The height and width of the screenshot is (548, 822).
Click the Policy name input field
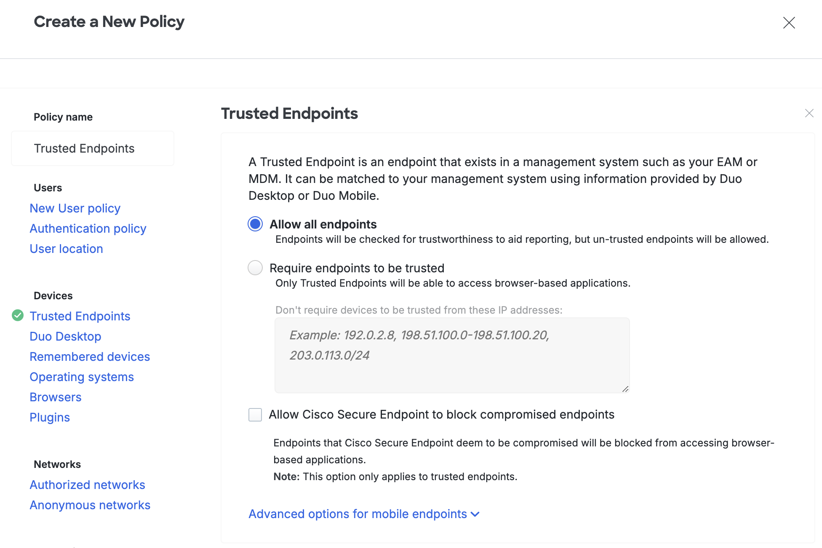(93, 148)
